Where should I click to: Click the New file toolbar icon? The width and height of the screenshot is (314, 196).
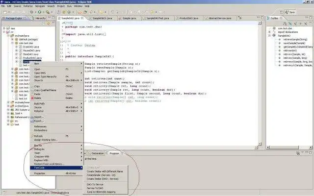(5, 12)
